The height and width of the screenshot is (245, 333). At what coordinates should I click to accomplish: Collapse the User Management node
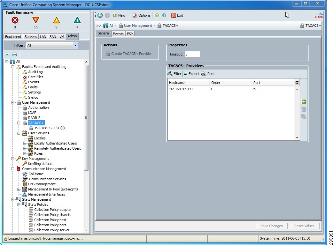click(x=13, y=103)
